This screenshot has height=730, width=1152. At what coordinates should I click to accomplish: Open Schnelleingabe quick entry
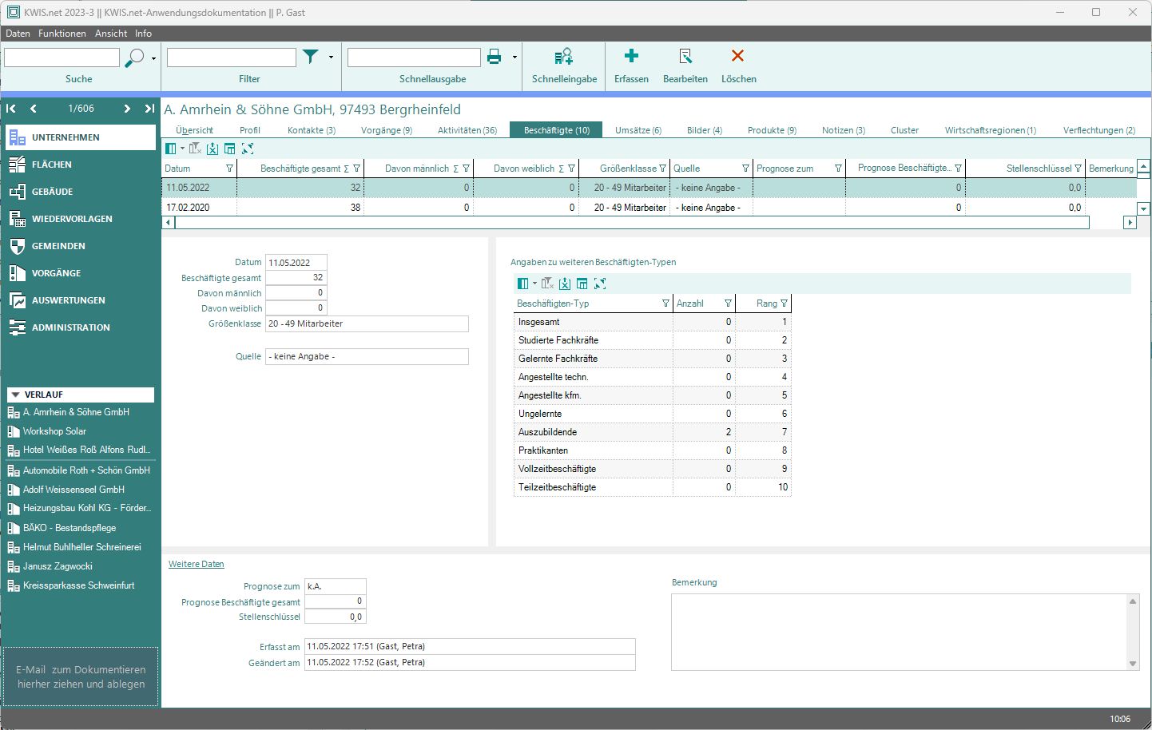564,65
